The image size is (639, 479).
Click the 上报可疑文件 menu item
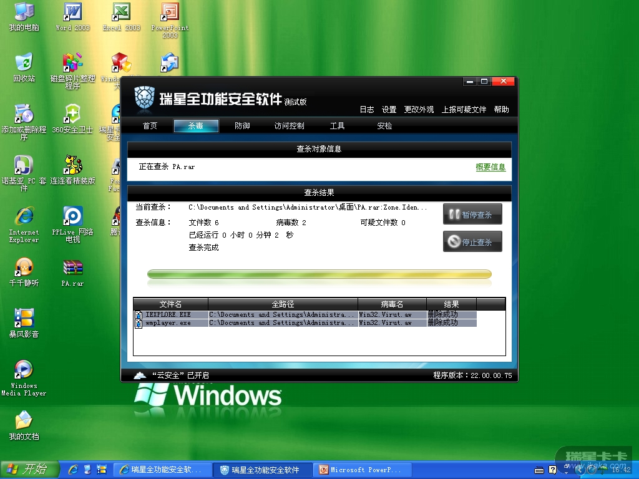464,110
